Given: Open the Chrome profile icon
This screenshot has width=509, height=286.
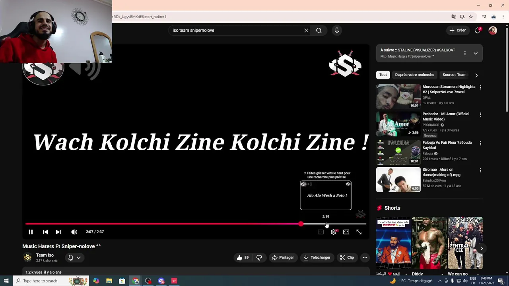Looking at the screenshot, I should (493, 17).
